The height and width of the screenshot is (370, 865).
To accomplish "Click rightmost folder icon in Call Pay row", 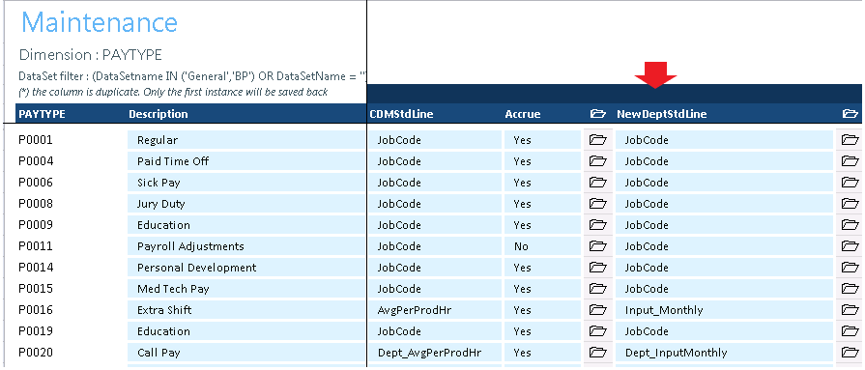I will click(x=851, y=353).
